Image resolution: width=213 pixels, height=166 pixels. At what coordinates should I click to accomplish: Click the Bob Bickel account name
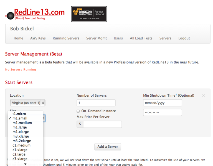(22, 29)
